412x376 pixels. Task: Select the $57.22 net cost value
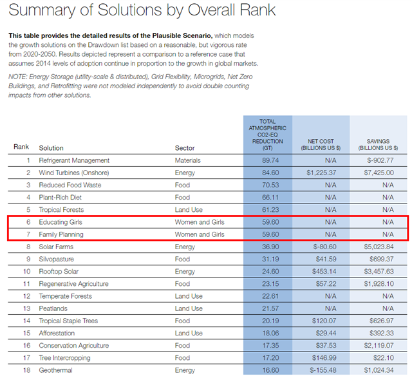326,284
